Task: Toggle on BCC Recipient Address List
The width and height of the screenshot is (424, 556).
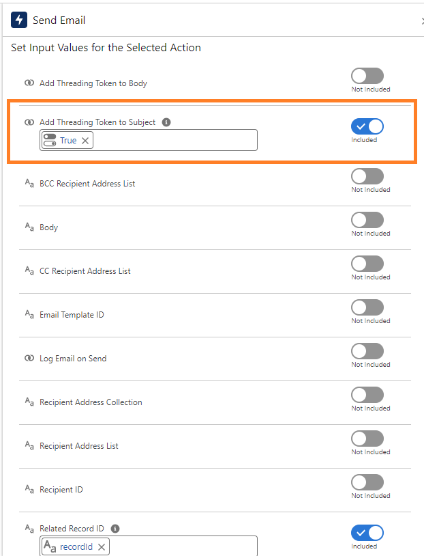Action: 367,176
